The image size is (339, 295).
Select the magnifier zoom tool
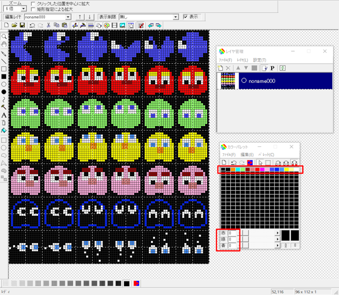click(4, 37)
